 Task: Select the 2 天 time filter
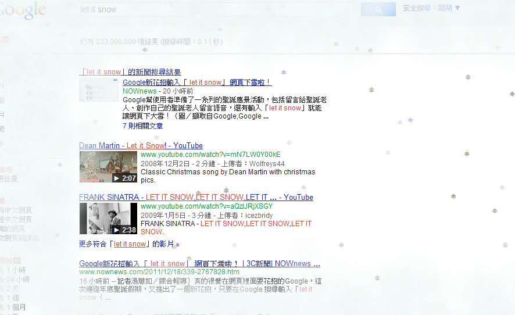point(9,289)
